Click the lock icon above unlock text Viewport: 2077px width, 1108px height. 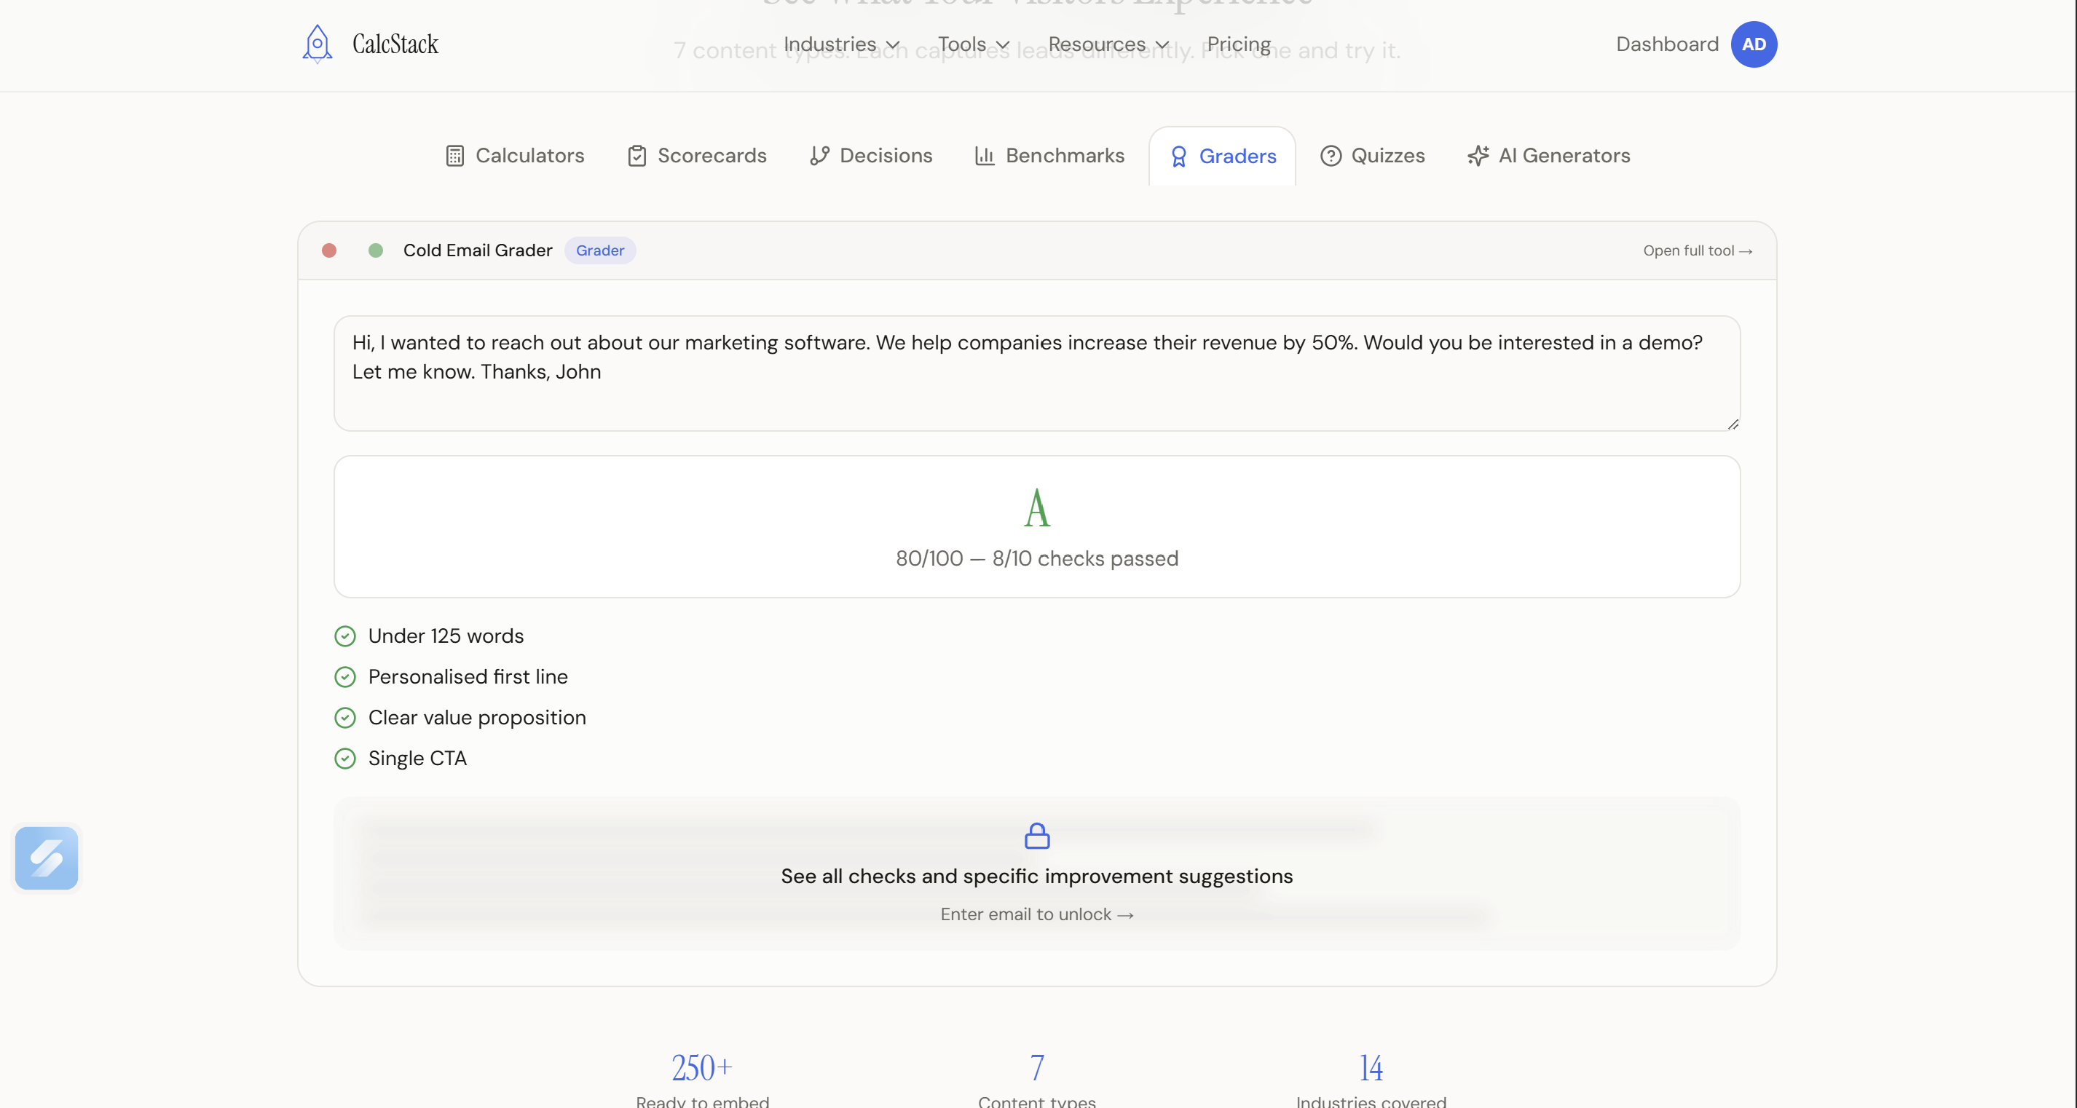[x=1037, y=836]
